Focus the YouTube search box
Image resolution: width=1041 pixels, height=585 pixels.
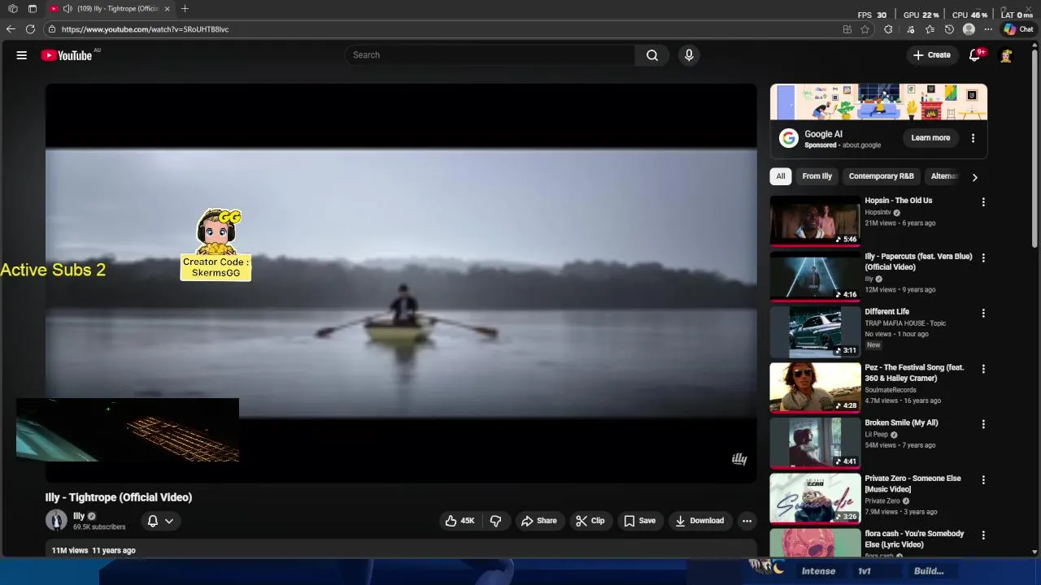tap(490, 55)
